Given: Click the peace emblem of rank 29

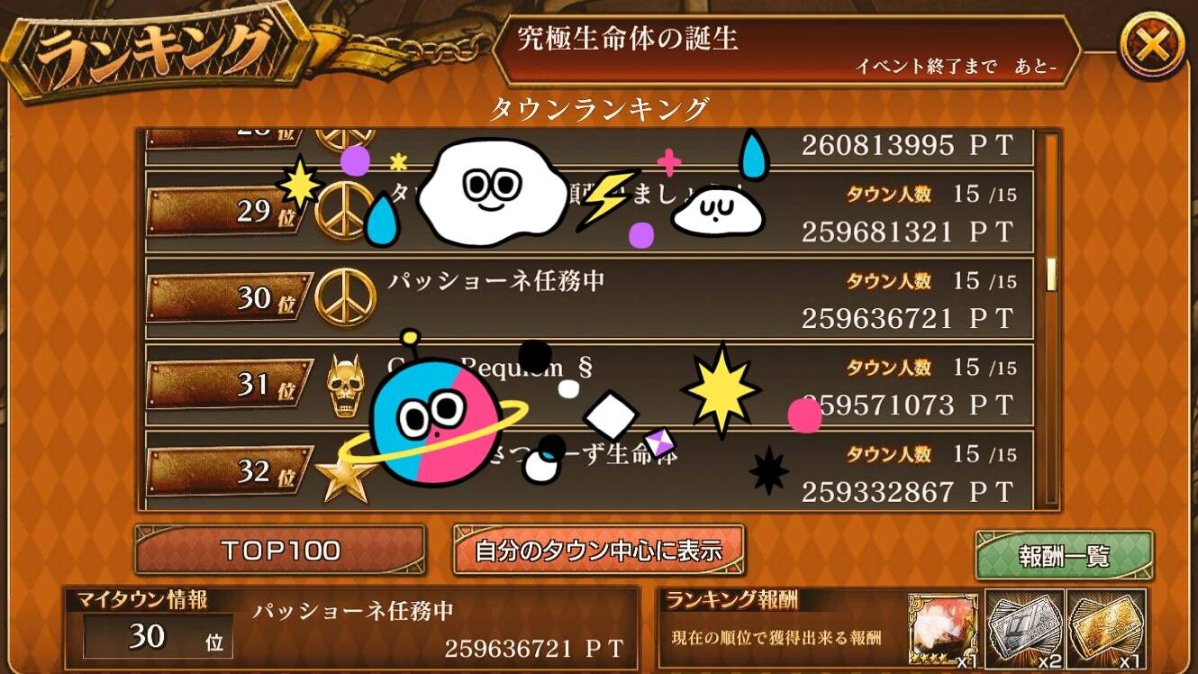Looking at the screenshot, I should coord(345,210).
